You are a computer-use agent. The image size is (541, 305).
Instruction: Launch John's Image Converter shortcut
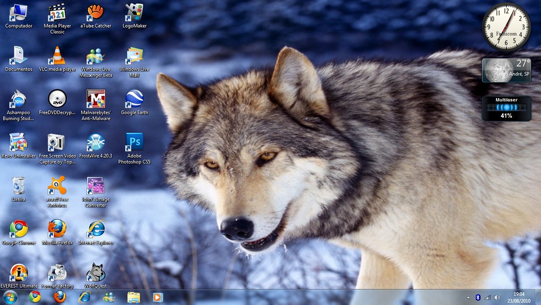tap(96, 192)
